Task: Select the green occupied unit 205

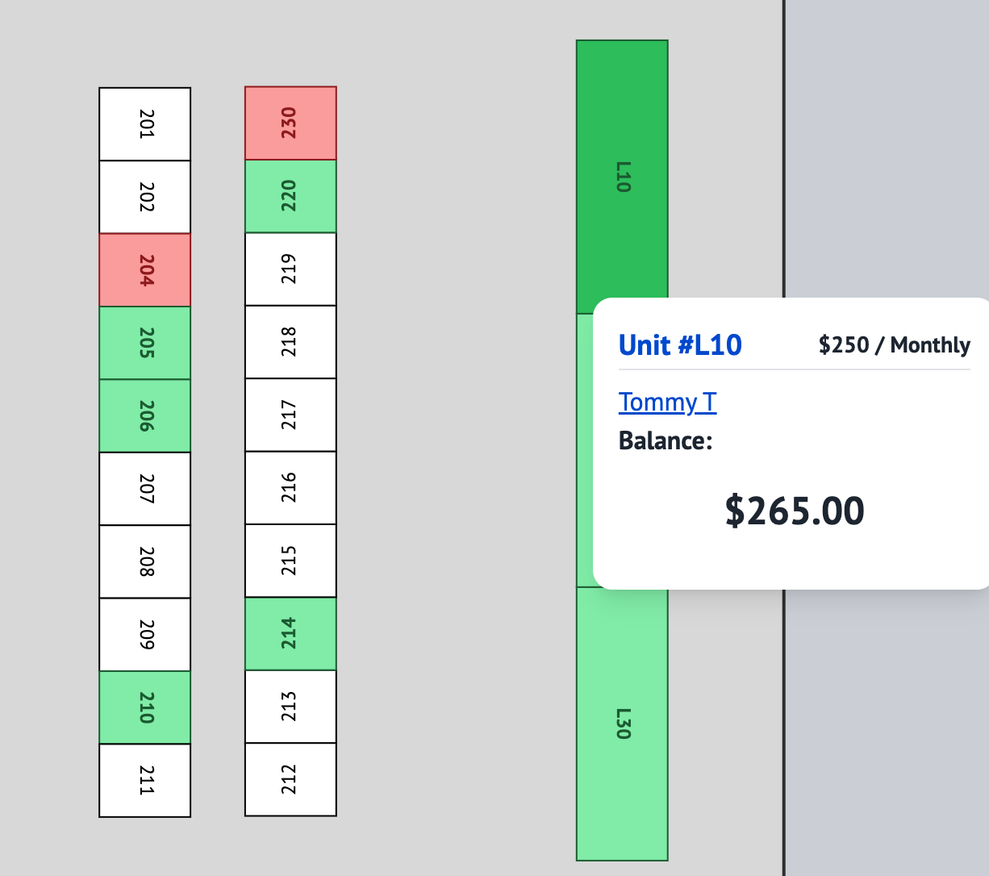Action: coord(145,343)
